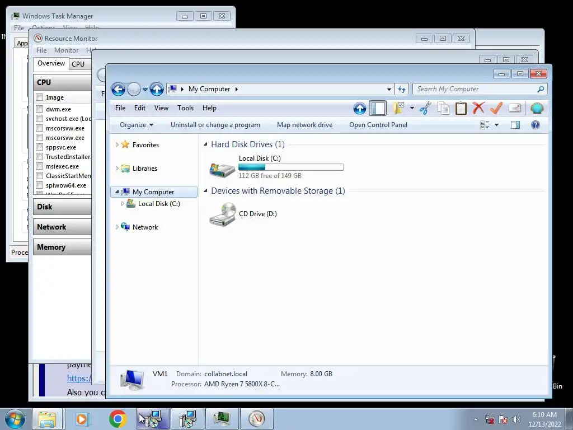
Task: Click the search magnifier icon
Action: pyautogui.click(x=541, y=89)
